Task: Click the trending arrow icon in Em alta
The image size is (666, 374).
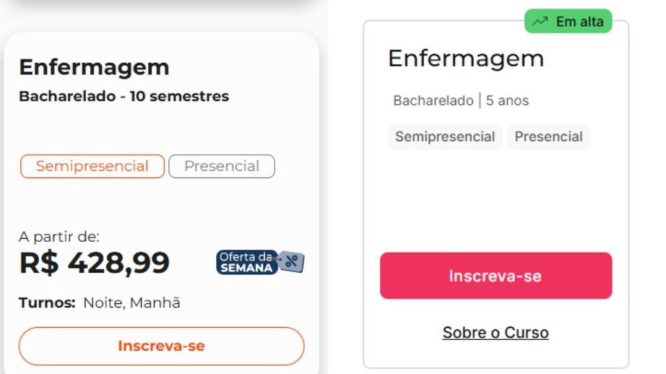Action: click(x=540, y=21)
